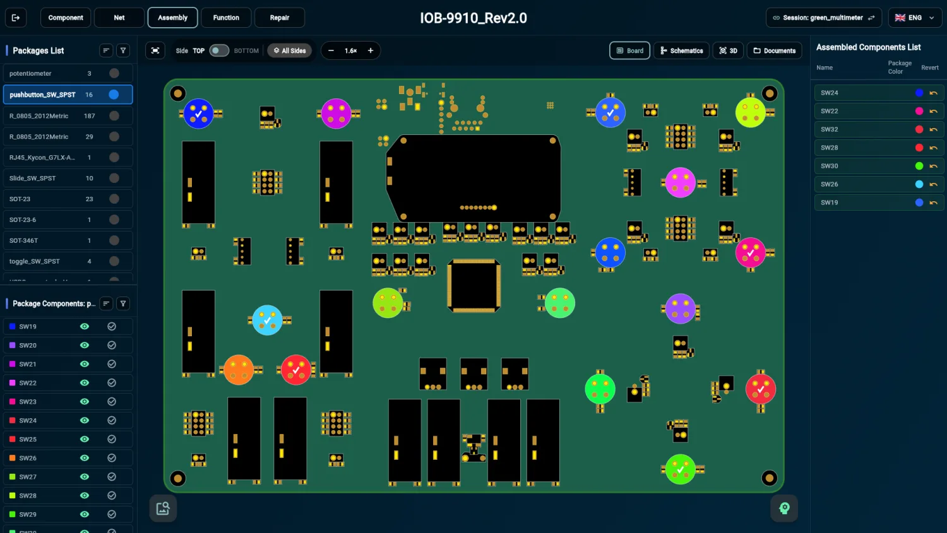This screenshot has width=947, height=533.
Task: Open filter icon in Package Components header
Action: click(123, 303)
